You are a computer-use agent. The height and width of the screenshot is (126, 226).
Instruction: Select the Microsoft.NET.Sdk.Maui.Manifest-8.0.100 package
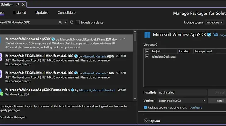click(x=67, y=60)
